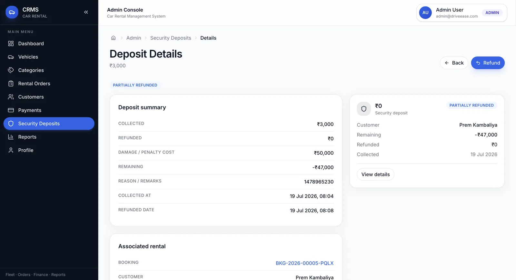This screenshot has height=280, width=516.
Task: Navigate to Customers section
Action: click(49, 97)
